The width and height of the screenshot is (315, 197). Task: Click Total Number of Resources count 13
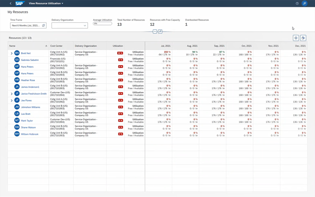tap(119, 24)
